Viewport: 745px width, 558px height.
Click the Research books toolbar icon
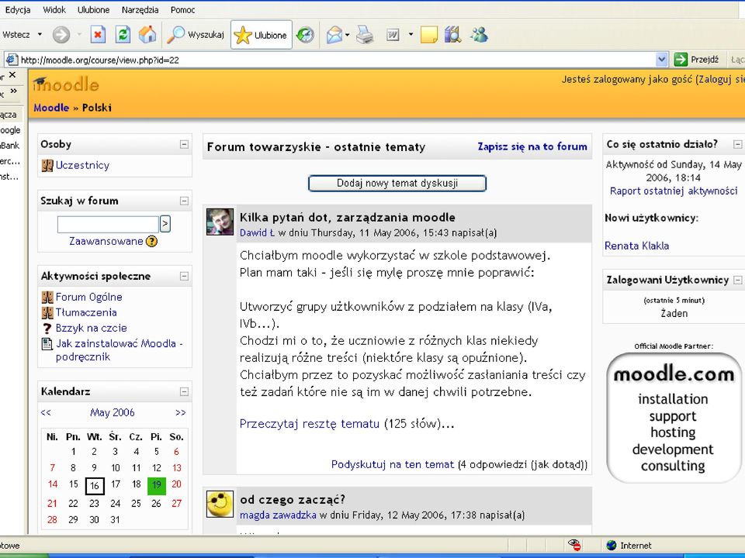452,35
